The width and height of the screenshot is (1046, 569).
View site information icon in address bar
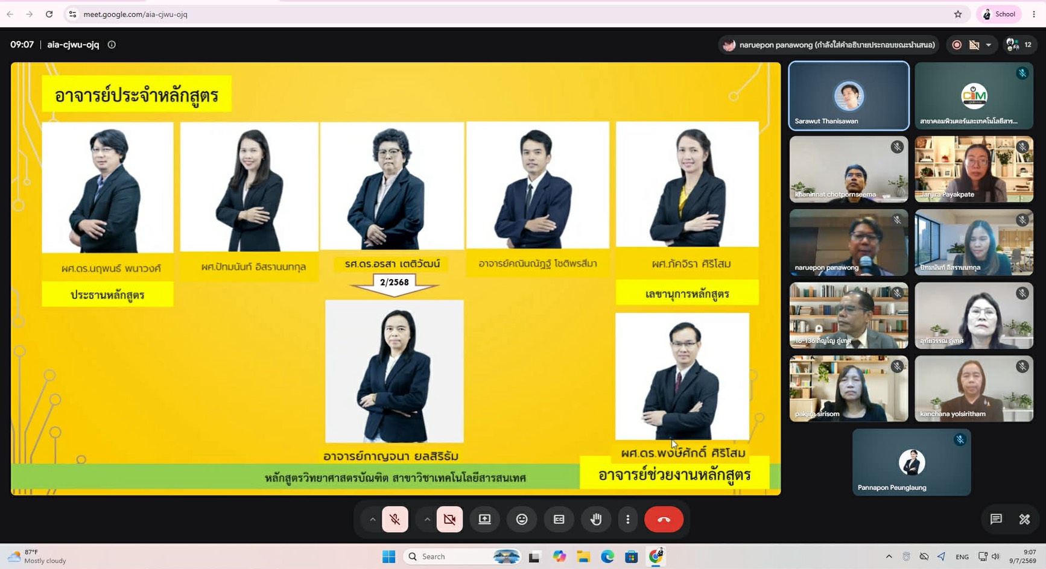pyautogui.click(x=72, y=14)
